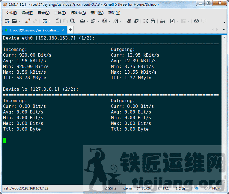Screen dimensions: 229x194
Task: Open the 帮助(H) menu
Action: click(x=114, y=13)
